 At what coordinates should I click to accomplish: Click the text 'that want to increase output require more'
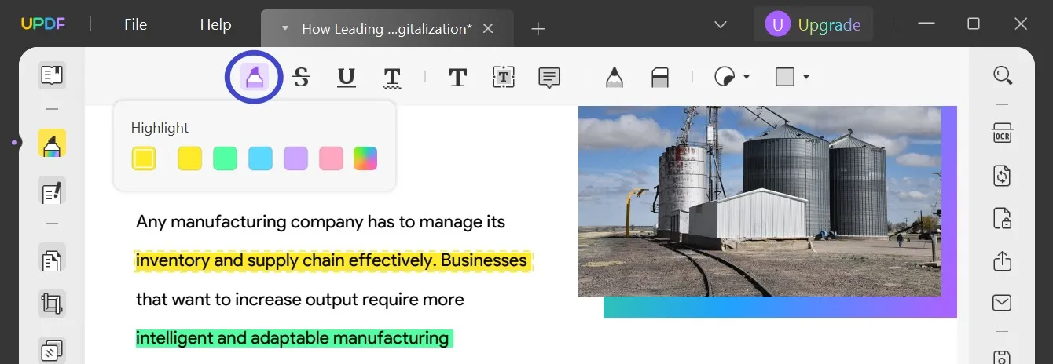coord(300,300)
